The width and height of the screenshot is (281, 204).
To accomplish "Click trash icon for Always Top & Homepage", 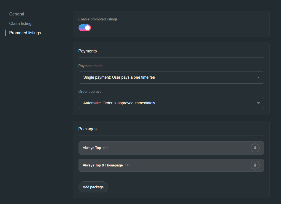I will [255, 165].
